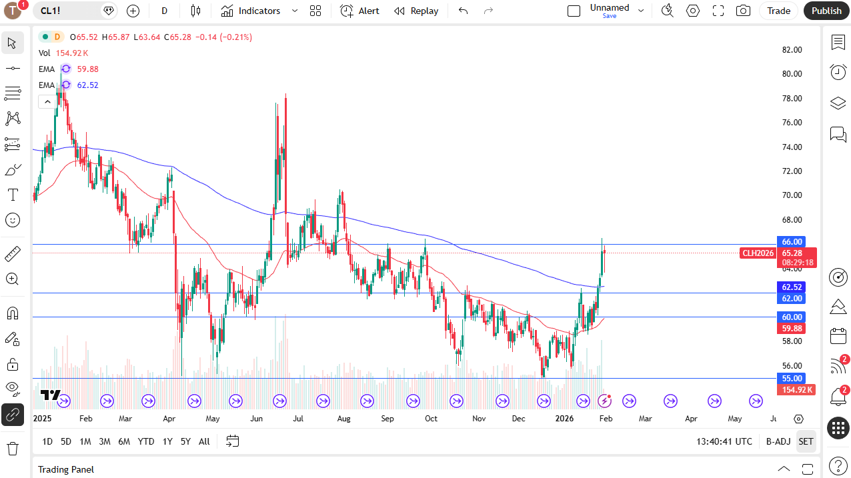
Task: Open the Unnamed layout dropdown arrow
Action: (x=641, y=11)
